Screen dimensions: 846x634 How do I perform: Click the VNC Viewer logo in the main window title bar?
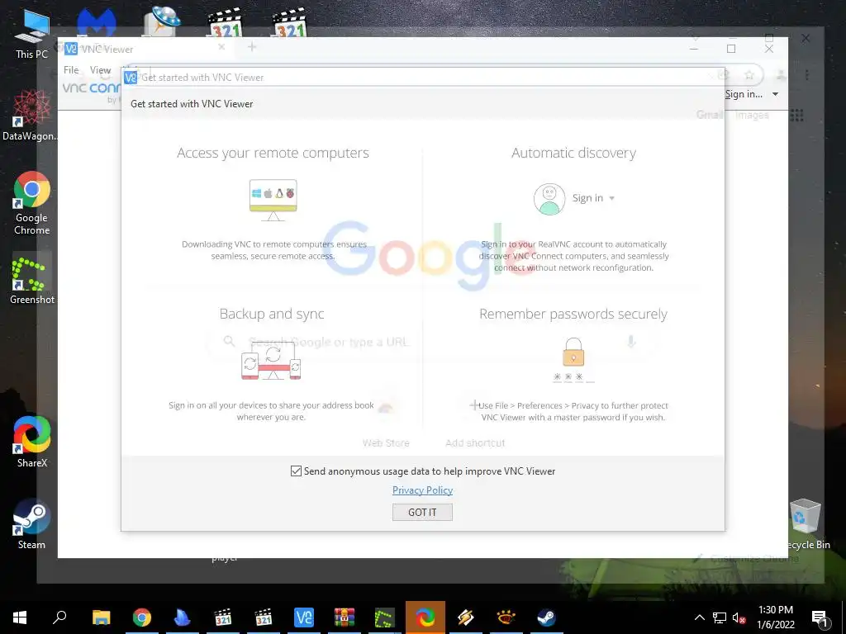click(71, 49)
